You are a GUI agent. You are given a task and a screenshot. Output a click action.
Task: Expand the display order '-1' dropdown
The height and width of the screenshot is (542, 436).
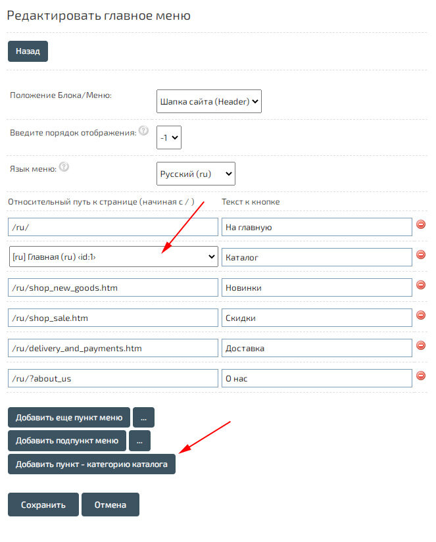click(x=169, y=137)
